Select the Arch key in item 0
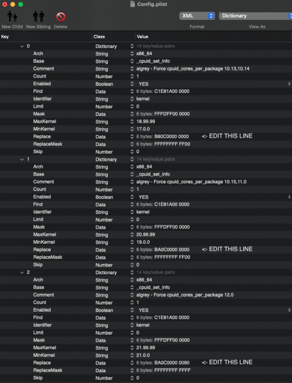The image size is (292, 383). pyautogui.click(x=38, y=54)
